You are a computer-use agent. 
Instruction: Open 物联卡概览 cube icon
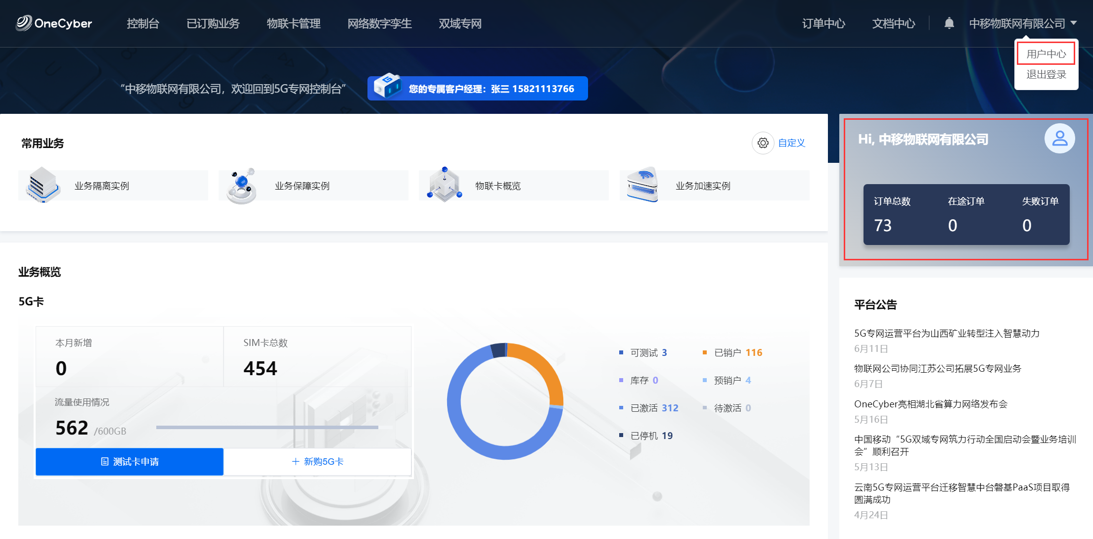[444, 185]
